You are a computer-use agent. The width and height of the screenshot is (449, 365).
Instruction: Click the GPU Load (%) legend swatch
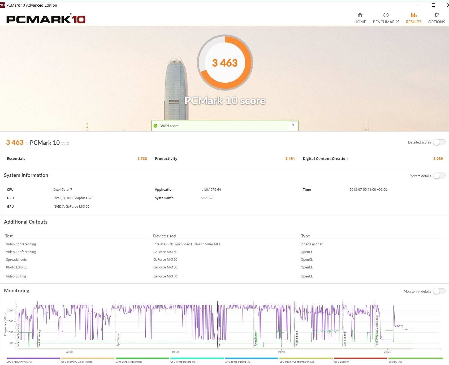coord(360,358)
